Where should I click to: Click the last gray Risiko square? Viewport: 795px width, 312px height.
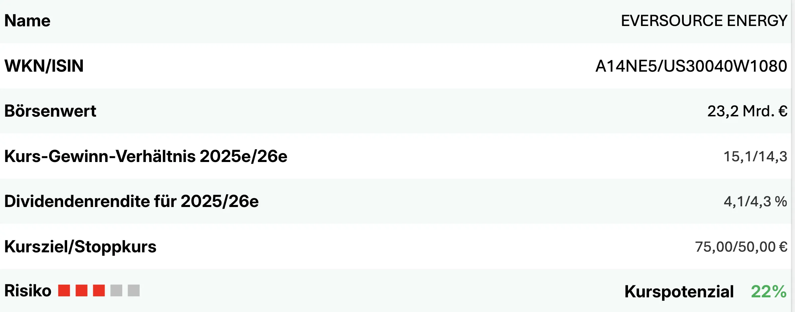(x=134, y=290)
